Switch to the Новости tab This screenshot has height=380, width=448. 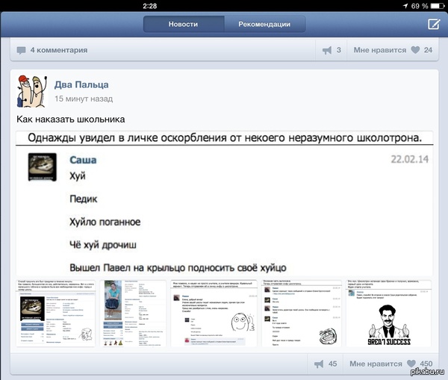[184, 25]
